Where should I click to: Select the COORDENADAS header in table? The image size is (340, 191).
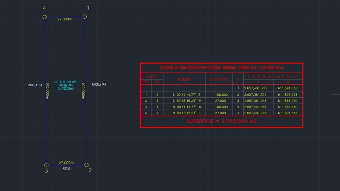pos(273,77)
